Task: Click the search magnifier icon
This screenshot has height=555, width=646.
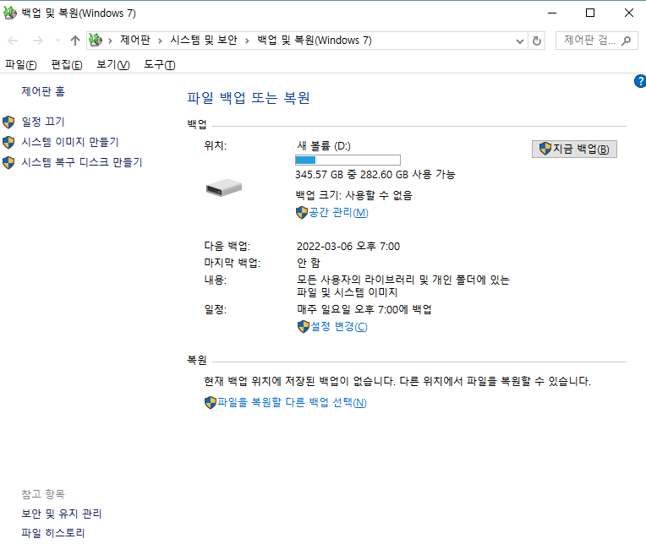Action: coord(627,41)
